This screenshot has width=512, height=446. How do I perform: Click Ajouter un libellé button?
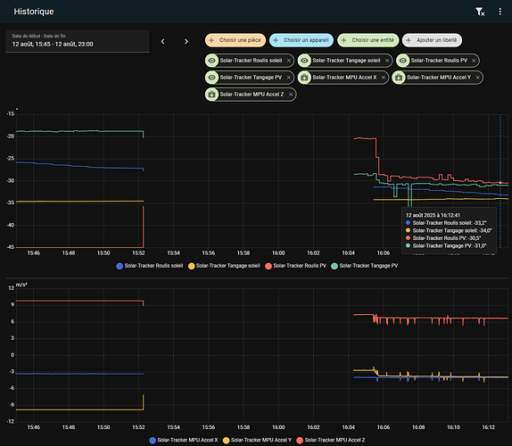(432, 40)
